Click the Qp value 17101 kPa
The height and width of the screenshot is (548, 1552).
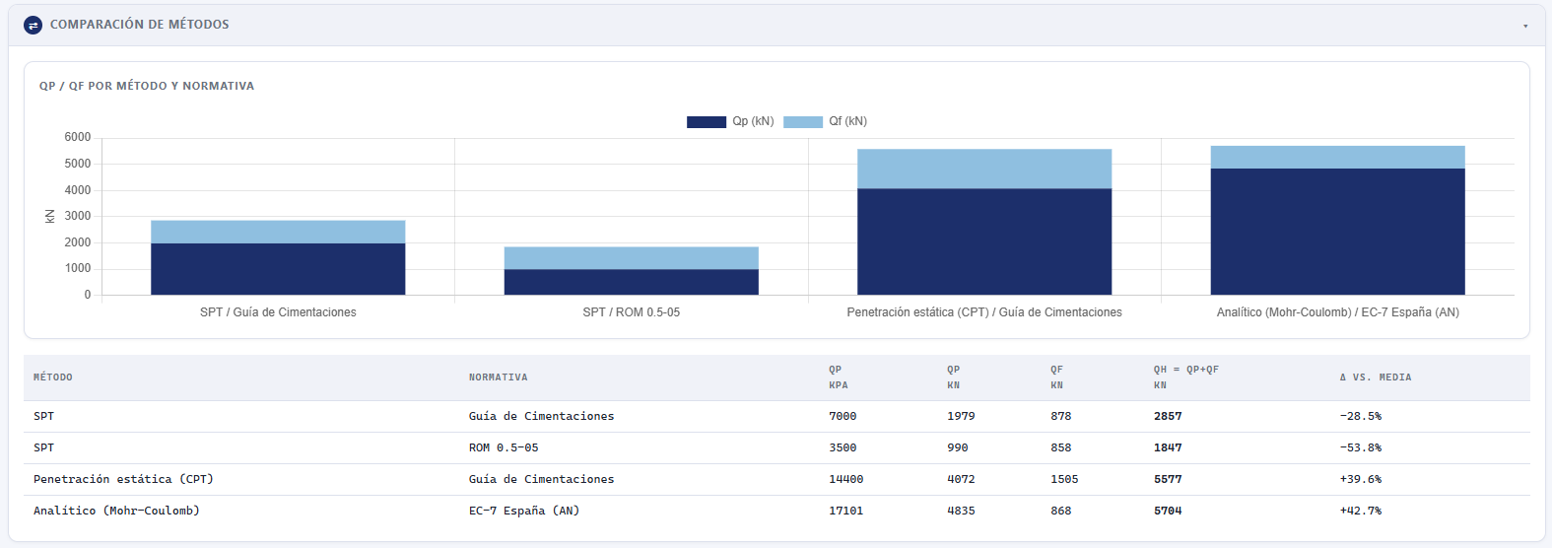pos(846,511)
